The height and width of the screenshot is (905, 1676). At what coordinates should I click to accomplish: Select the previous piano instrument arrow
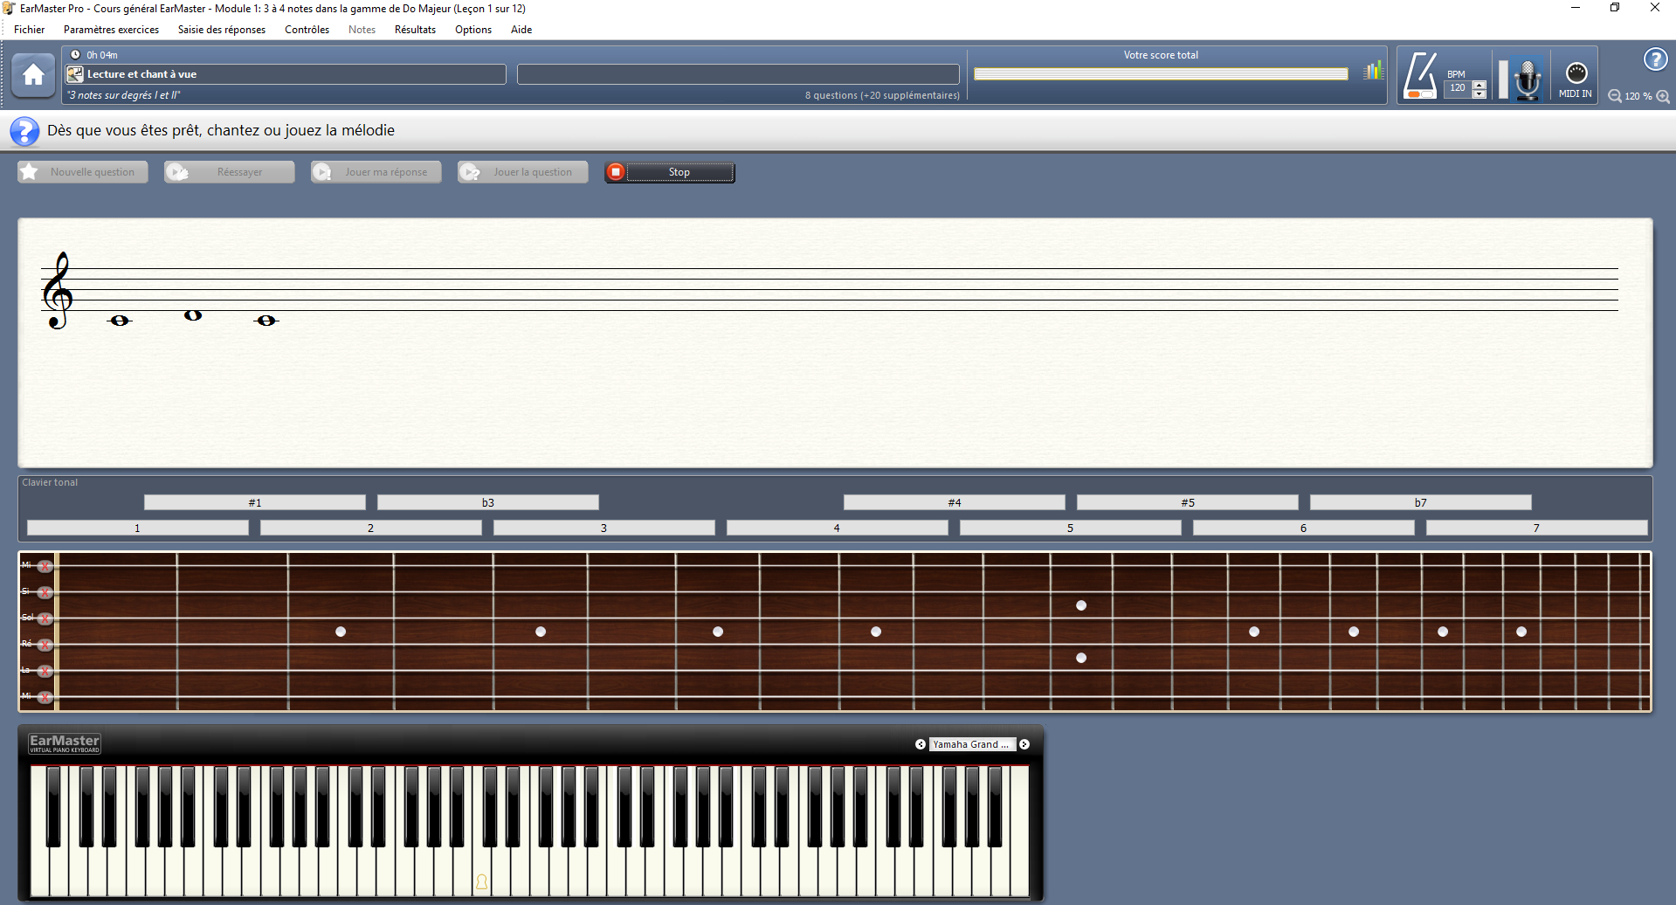click(x=921, y=744)
